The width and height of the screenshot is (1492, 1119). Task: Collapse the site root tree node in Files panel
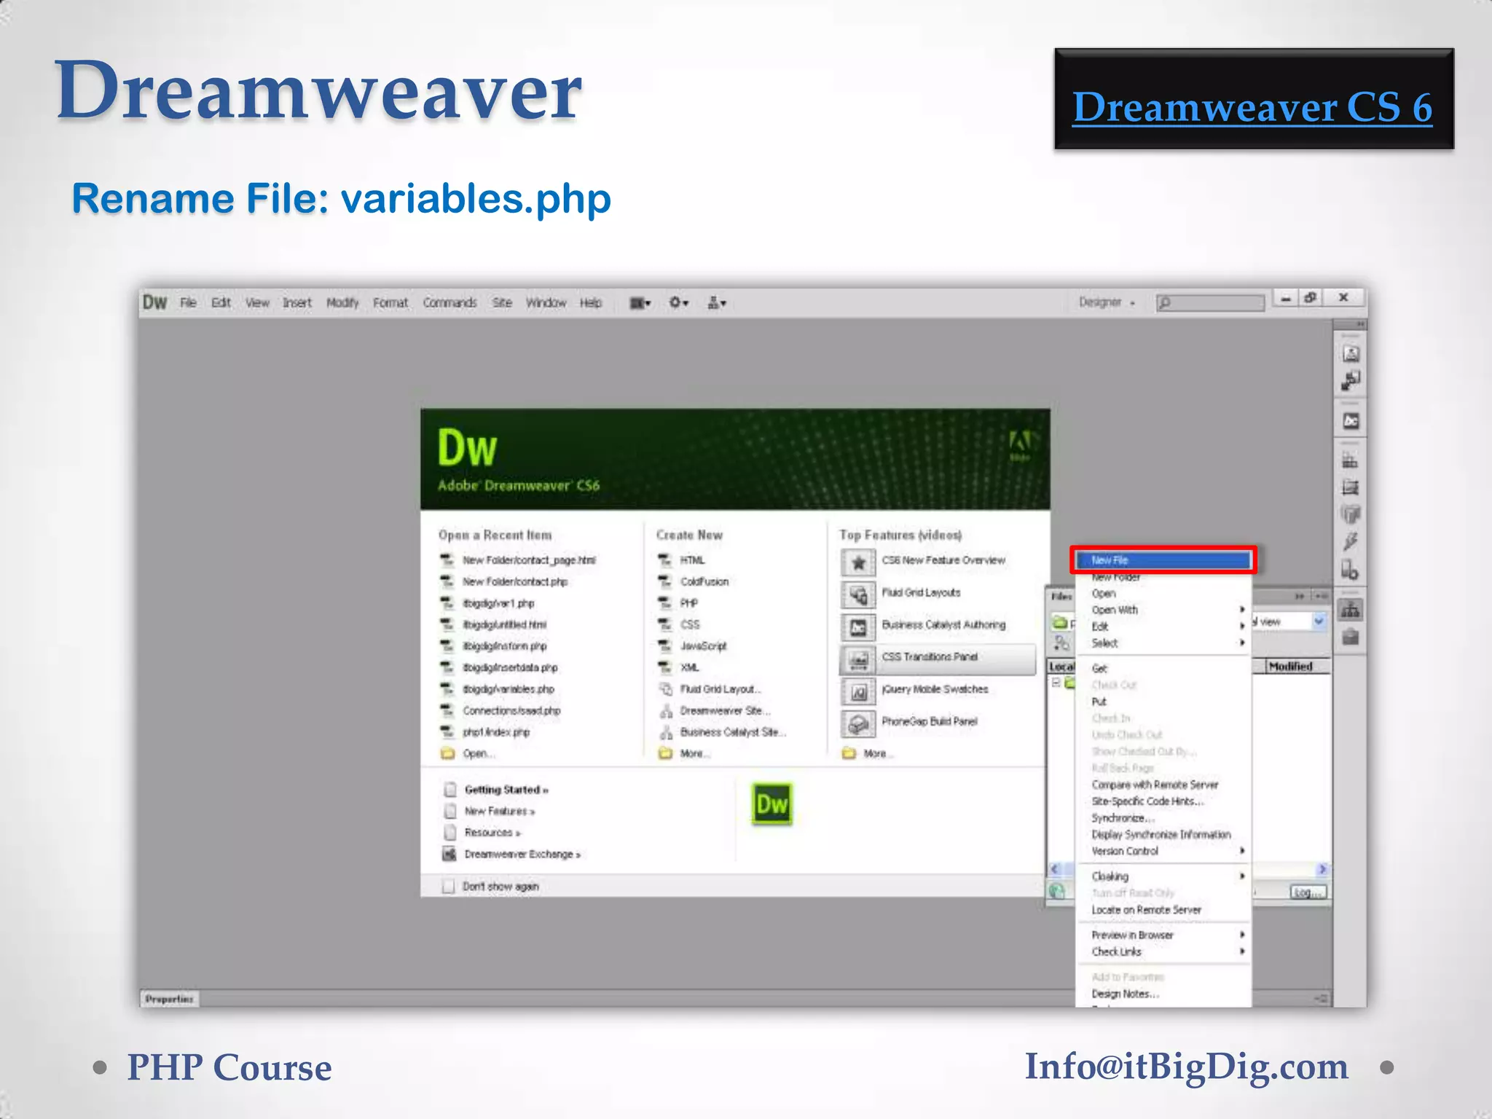tap(1056, 683)
